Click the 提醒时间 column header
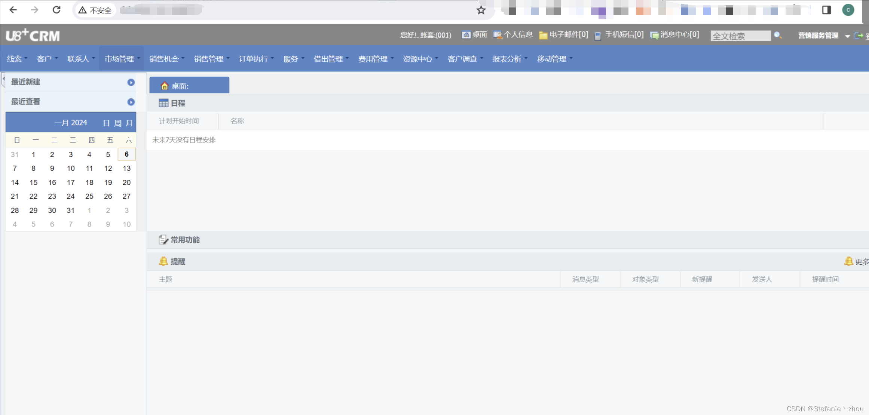The width and height of the screenshot is (869, 415). tap(825, 279)
